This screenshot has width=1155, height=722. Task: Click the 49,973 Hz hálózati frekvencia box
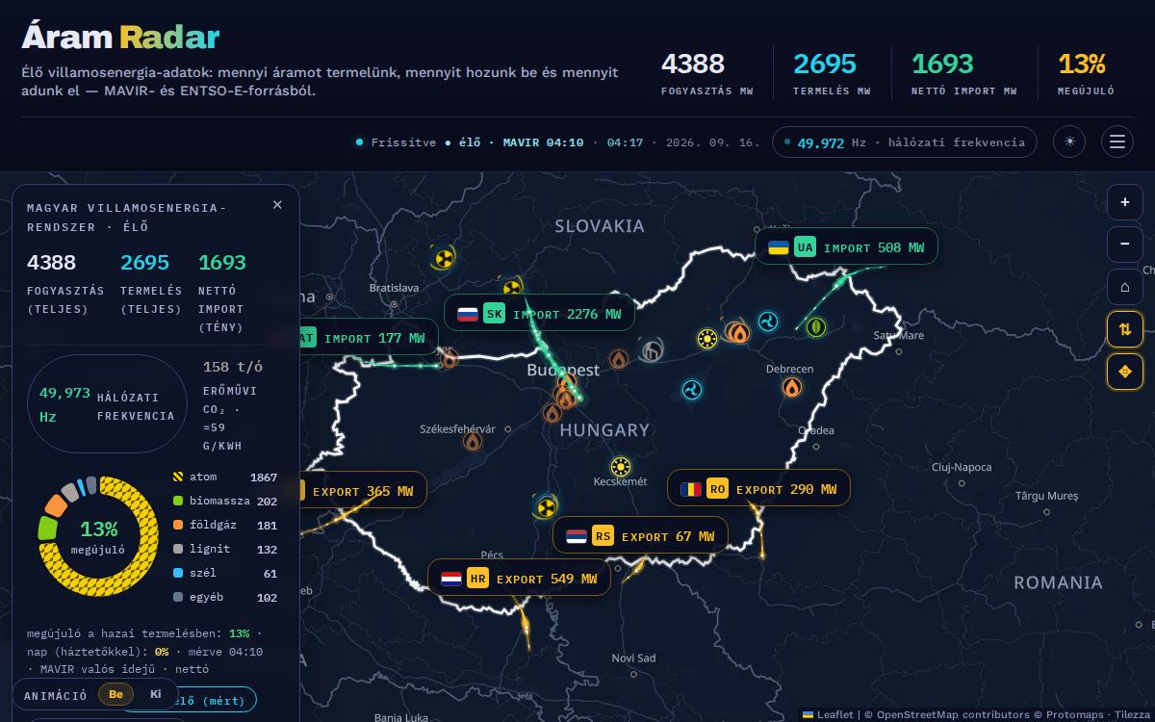click(x=107, y=404)
